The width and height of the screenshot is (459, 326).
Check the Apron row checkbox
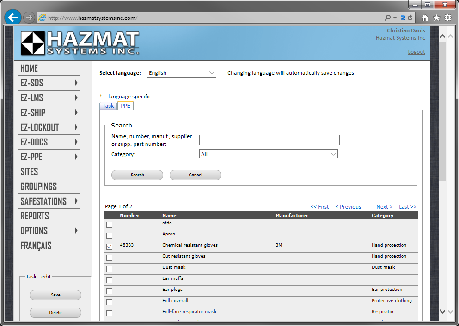110,235
